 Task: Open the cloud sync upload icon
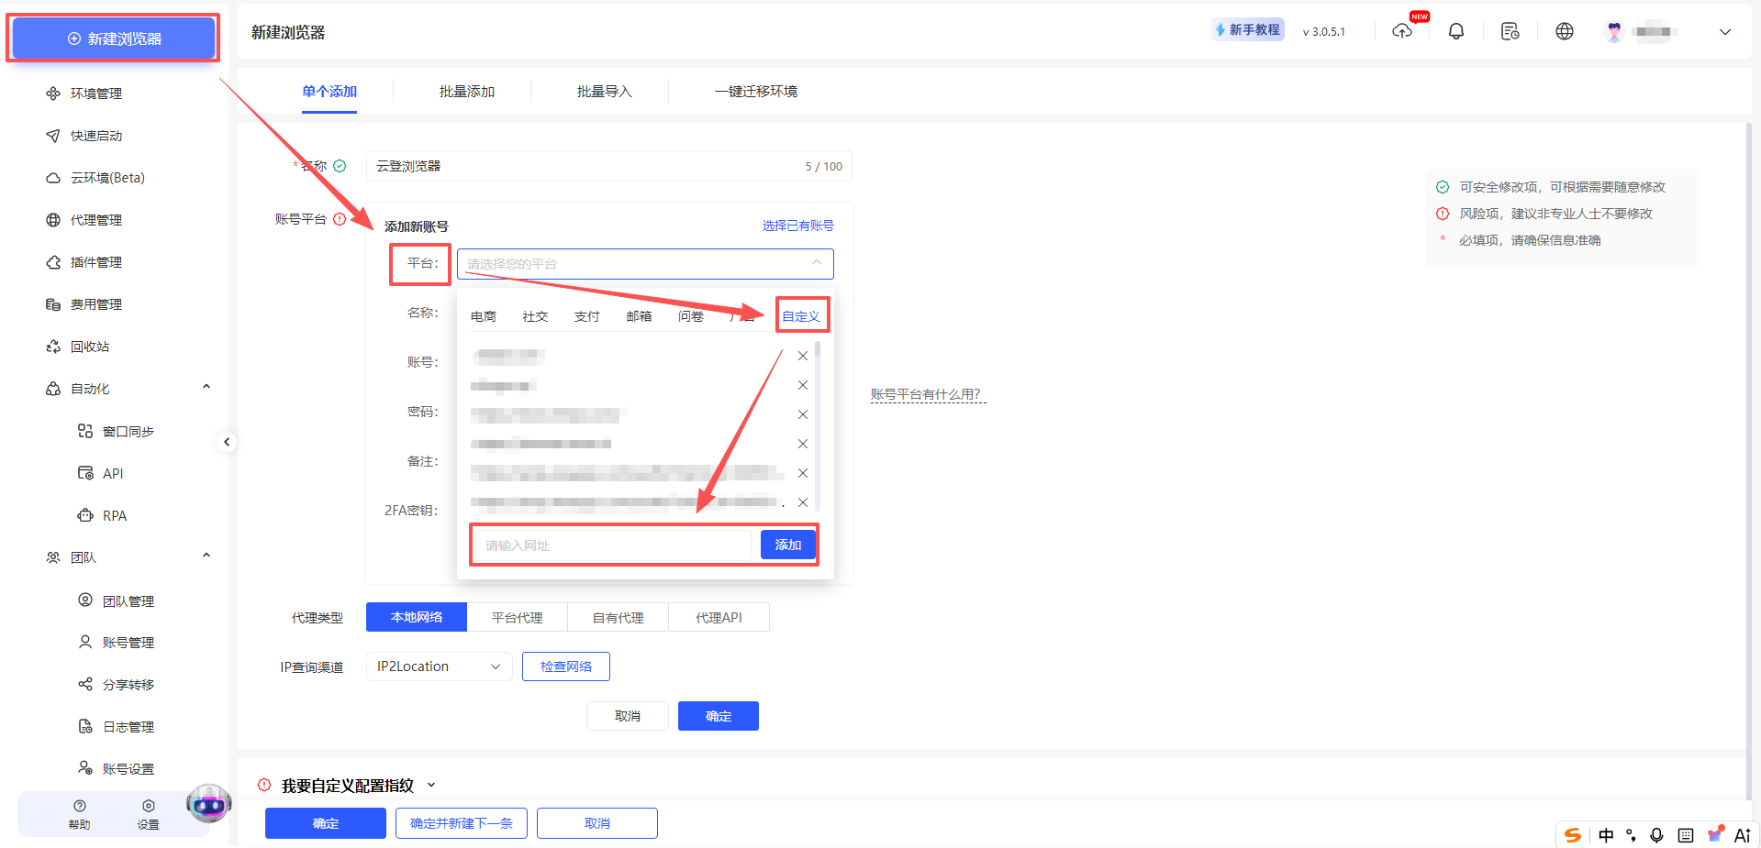coord(1402,30)
